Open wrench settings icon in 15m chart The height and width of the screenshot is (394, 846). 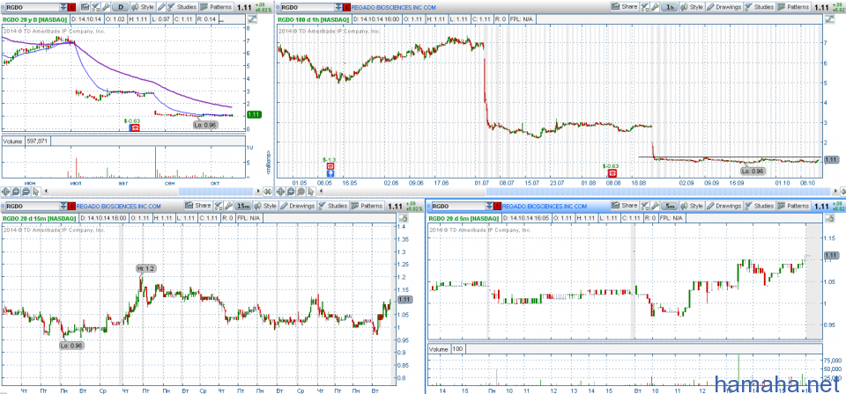click(229, 206)
